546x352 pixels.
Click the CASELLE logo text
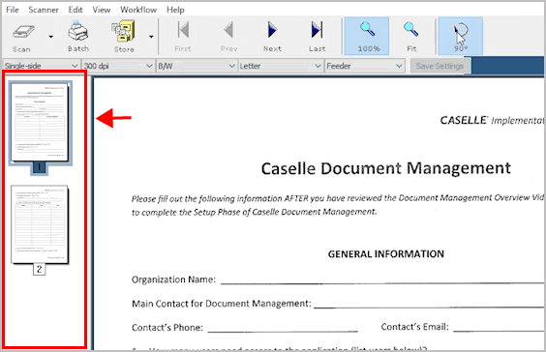(x=463, y=120)
